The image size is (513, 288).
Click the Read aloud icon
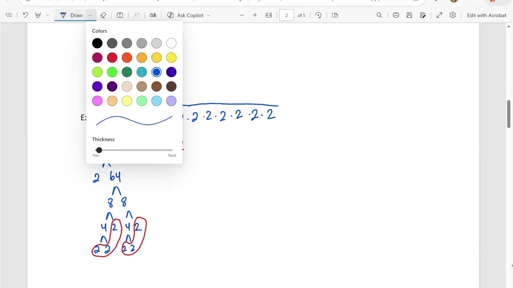pos(137,15)
